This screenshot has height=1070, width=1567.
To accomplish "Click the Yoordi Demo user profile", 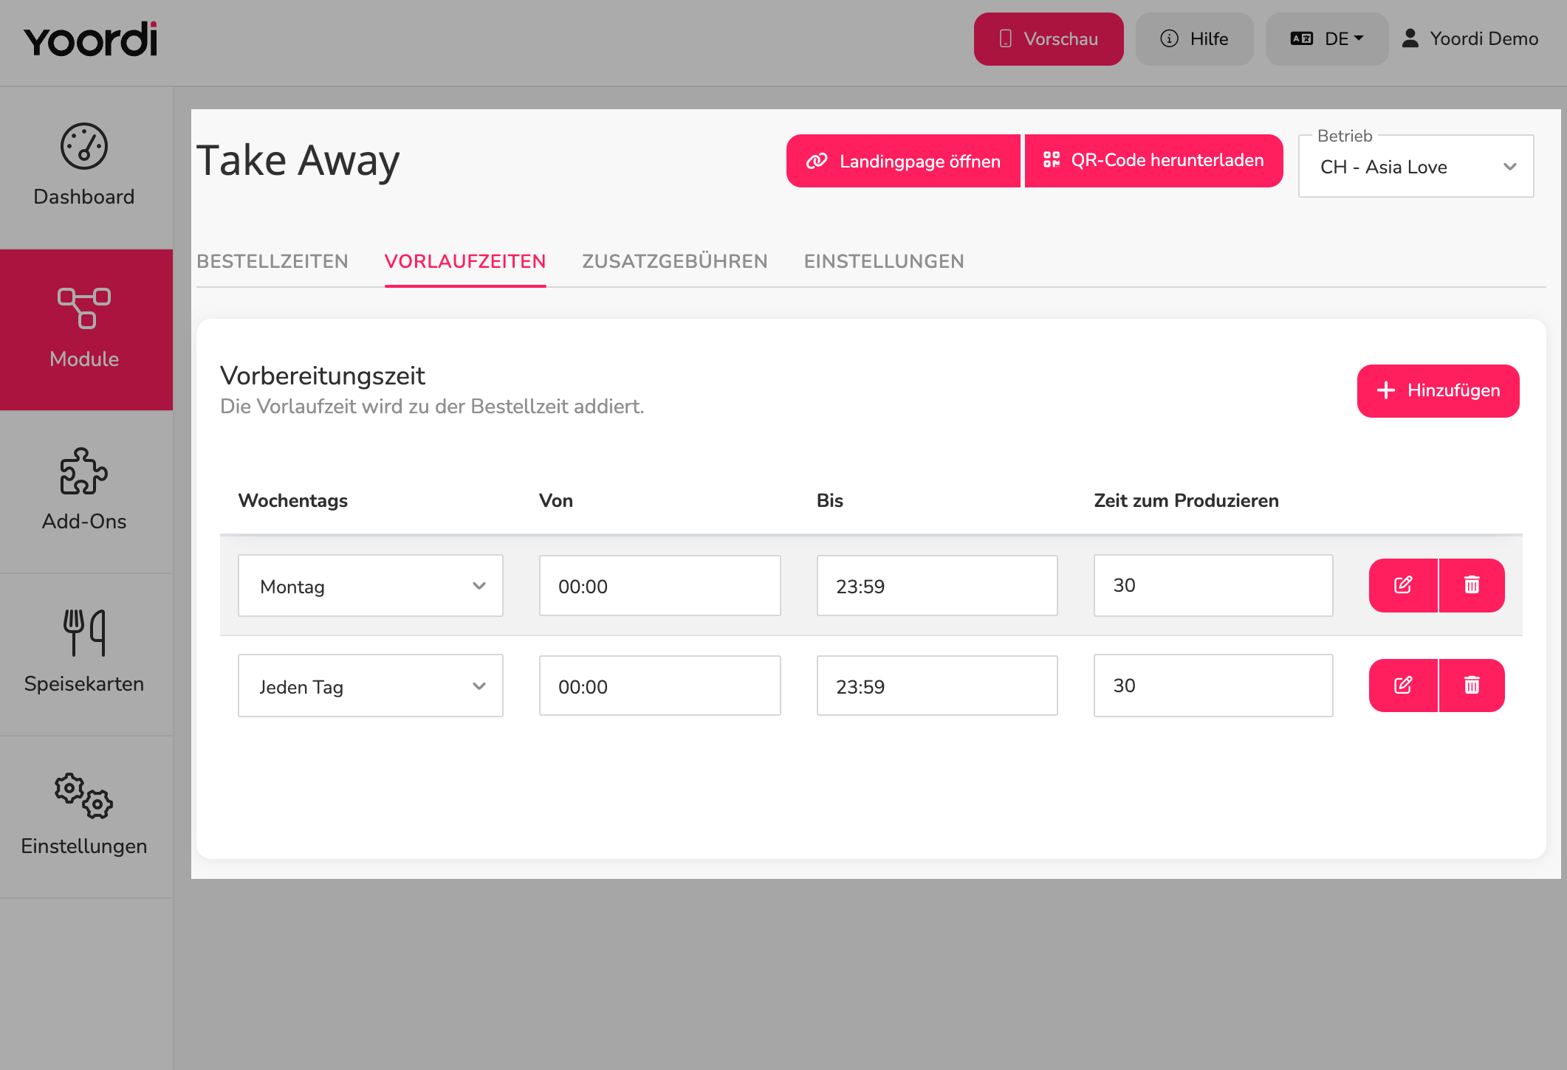I will [x=1470, y=39].
